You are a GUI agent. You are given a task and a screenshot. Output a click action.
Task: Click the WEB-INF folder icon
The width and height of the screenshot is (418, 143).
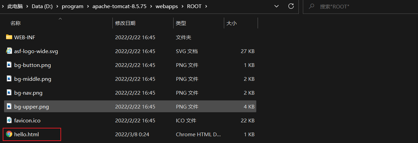9,37
